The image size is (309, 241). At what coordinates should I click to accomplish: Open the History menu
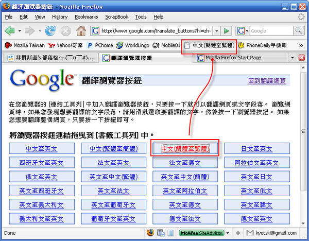tap(60, 17)
